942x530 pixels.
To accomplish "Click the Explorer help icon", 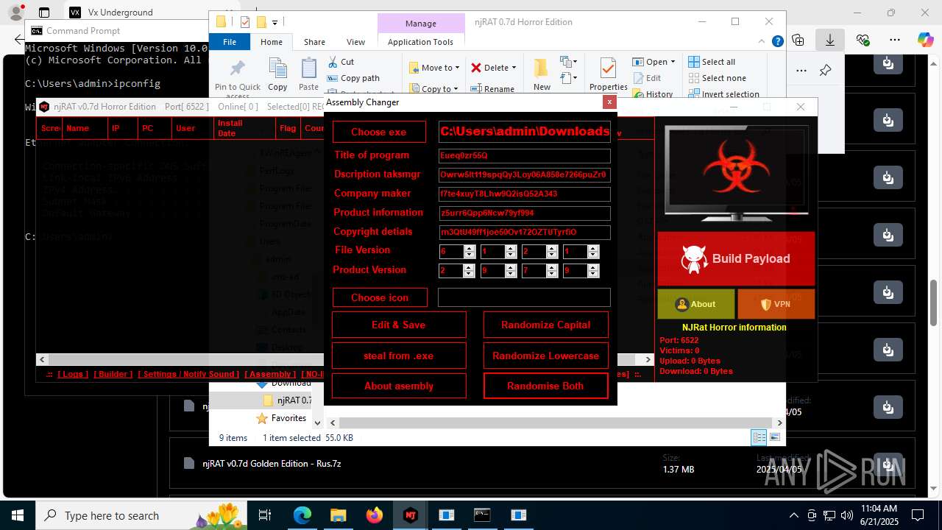I will coord(777,42).
